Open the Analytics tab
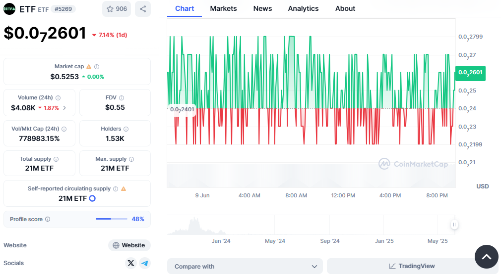Screen dimensions: 501x275 [303, 8]
